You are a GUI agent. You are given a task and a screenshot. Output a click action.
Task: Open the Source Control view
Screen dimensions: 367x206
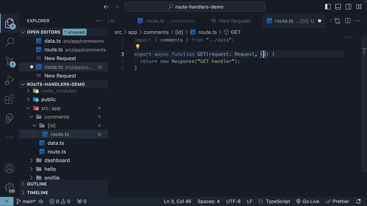click(x=9, y=62)
